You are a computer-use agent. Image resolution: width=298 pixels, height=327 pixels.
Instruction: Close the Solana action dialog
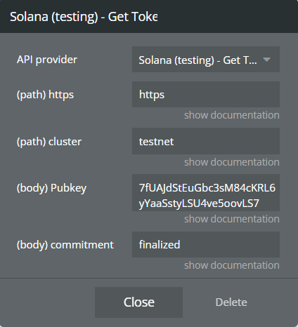(x=138, y=302)
